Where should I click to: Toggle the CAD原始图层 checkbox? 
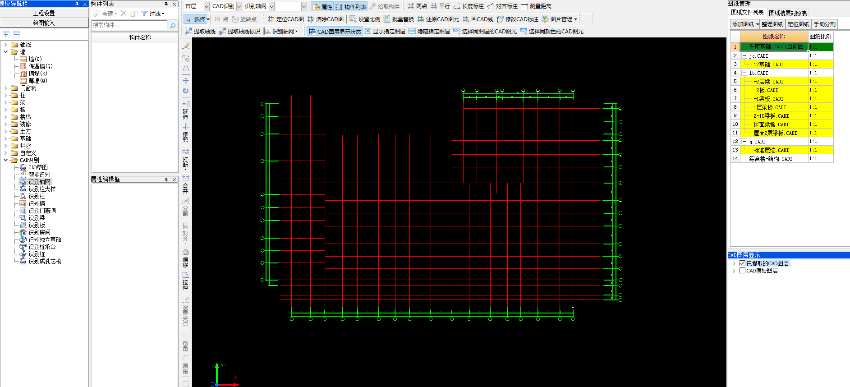tap(742, 271)
